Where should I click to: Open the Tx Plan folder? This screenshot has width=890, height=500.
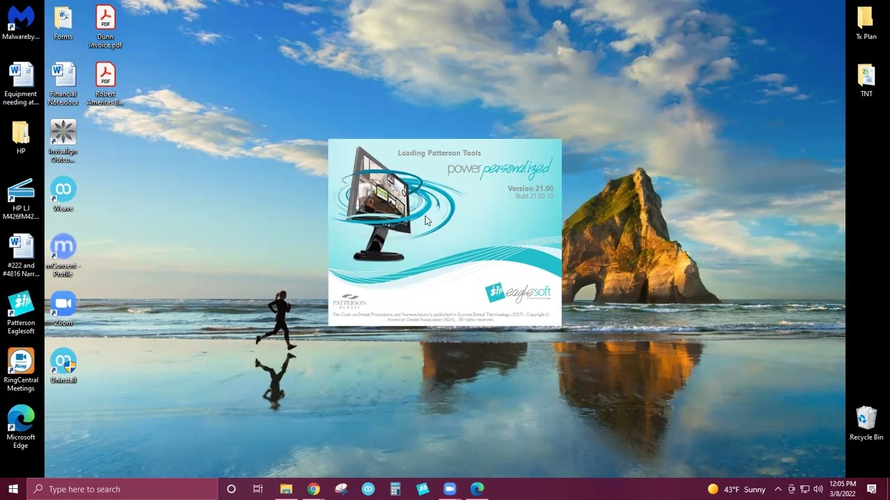click(866, 23)
